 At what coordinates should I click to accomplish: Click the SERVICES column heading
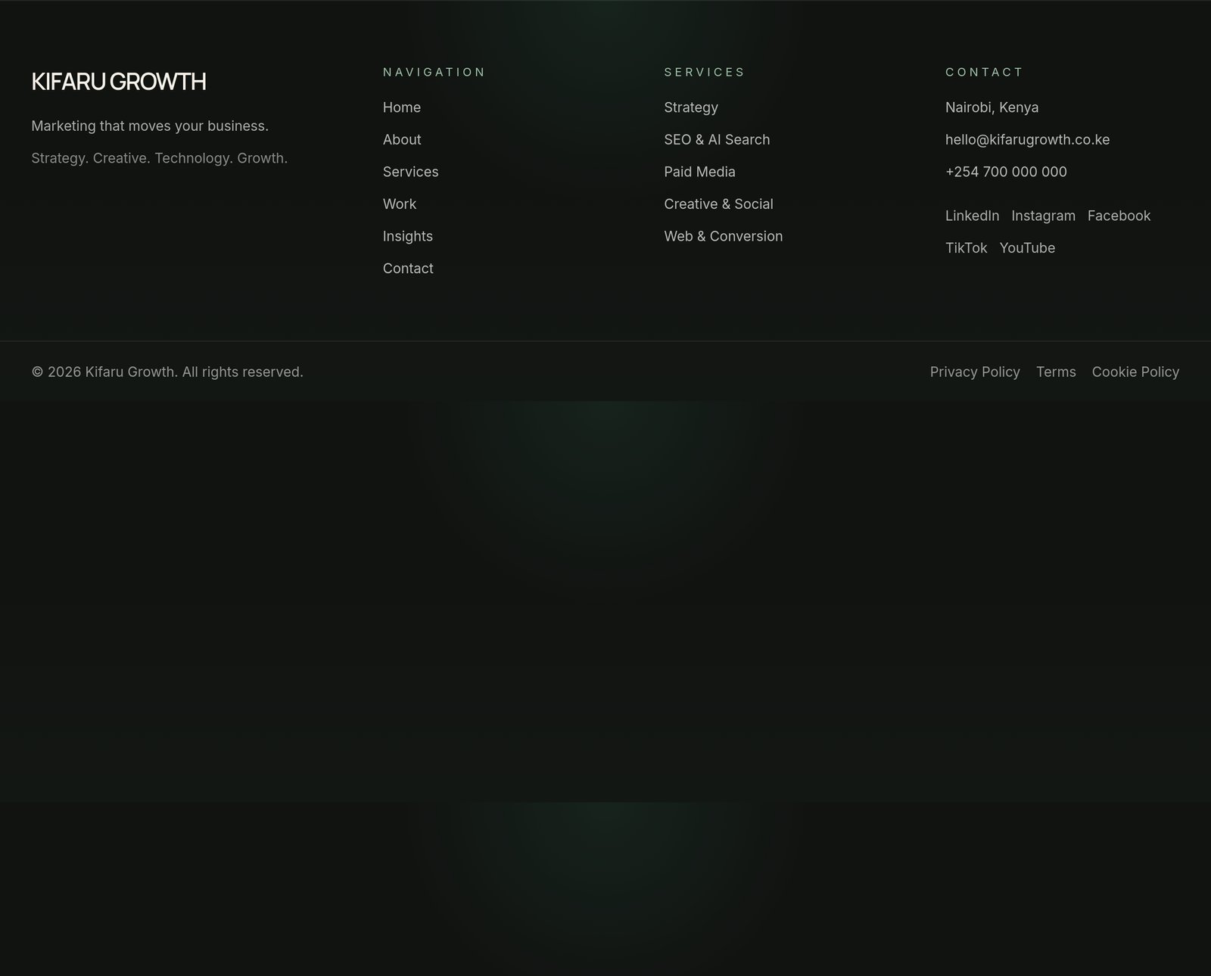tap(705, 72)
